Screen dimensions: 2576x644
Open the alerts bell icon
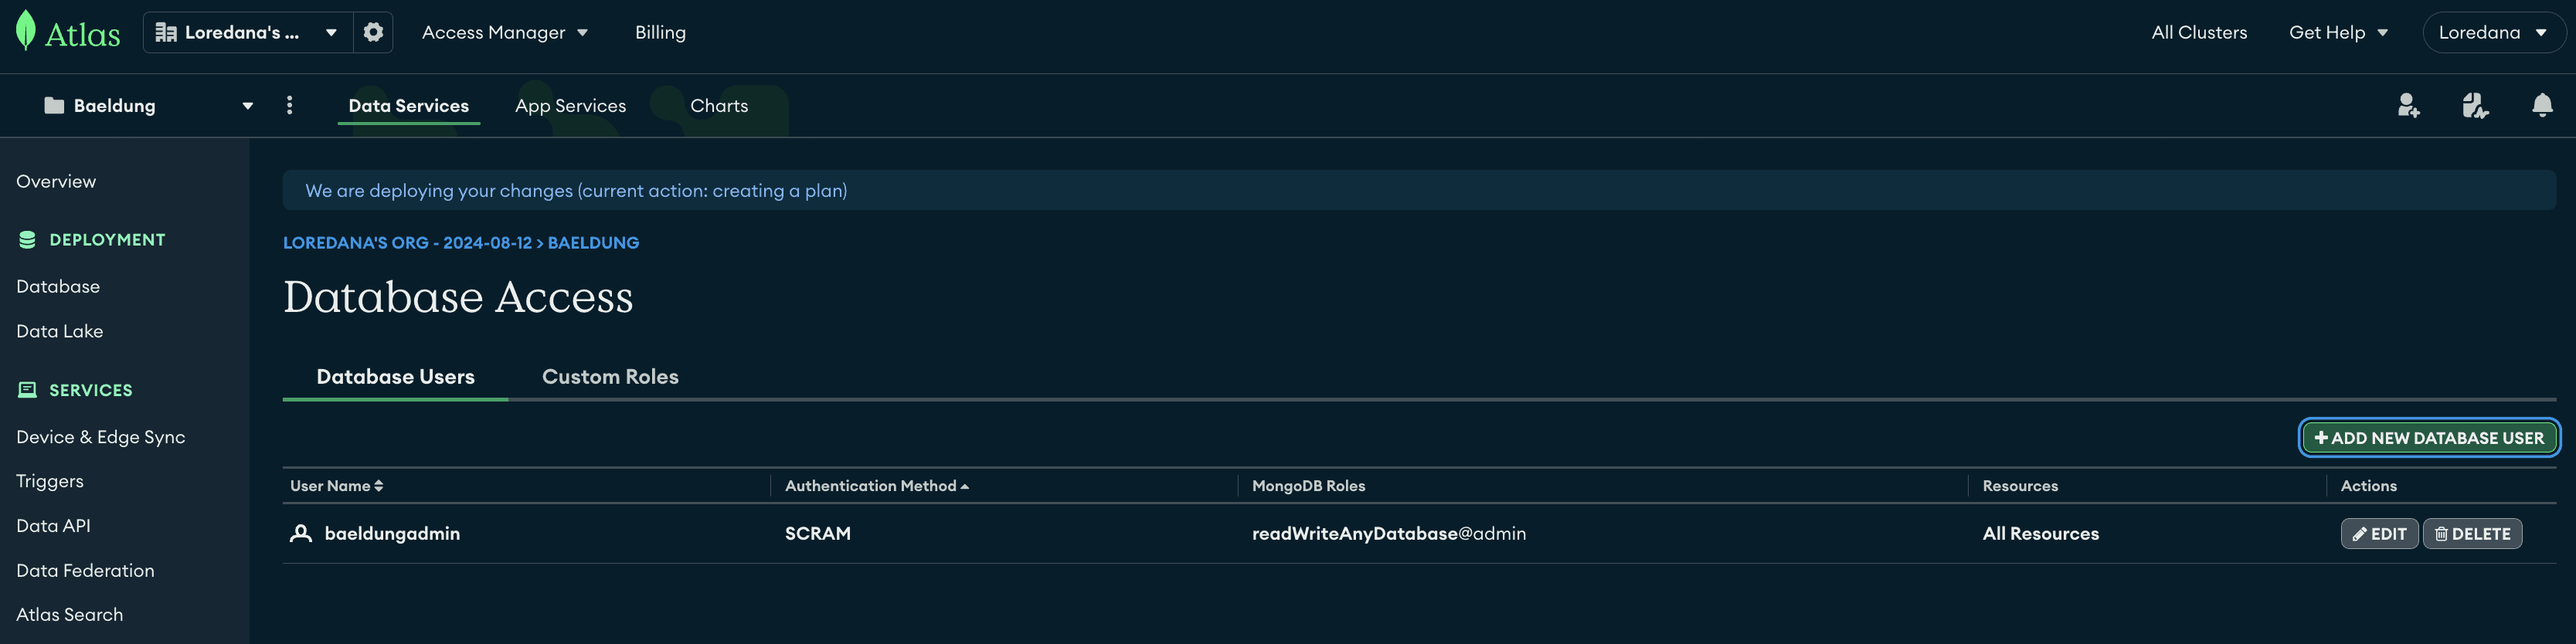[x=2542, y=105]
